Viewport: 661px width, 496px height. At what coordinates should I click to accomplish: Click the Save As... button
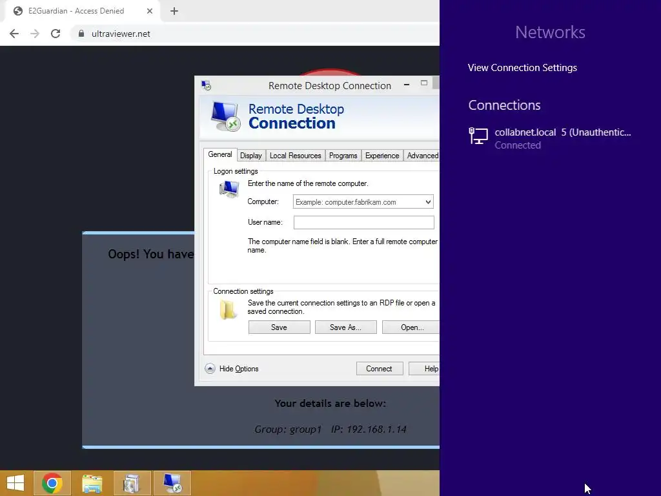click(x=346, y=327)
